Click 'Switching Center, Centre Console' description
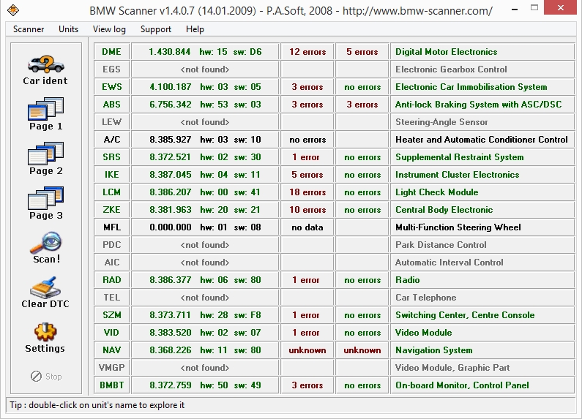Image resolution: width=582 pixels, height=419 pixels. pos(465,315)
